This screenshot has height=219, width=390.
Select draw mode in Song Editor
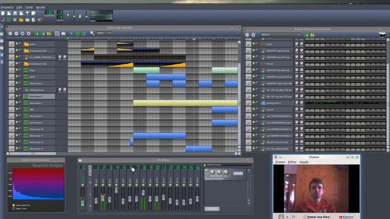pyautogui.click(x=57, y=33)
